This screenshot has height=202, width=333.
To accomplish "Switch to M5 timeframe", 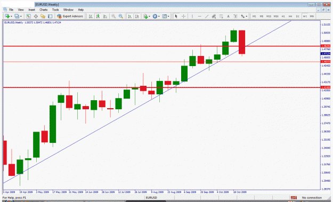I will click(x=262, y=16).
